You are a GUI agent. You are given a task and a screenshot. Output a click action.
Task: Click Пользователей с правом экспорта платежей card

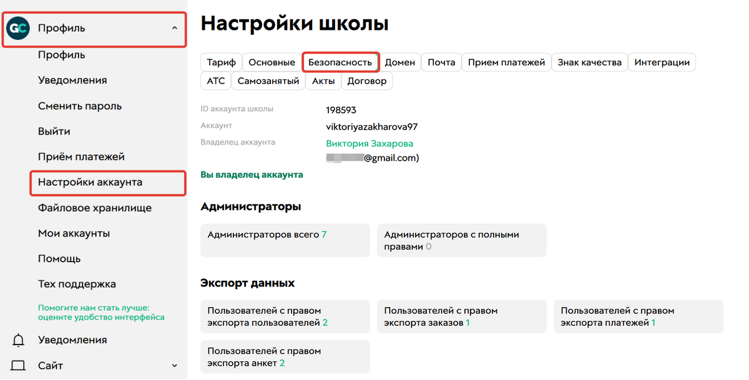[638, 316]
